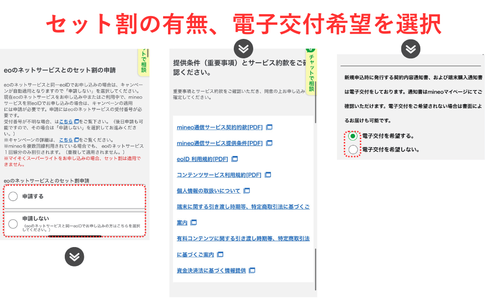This screenshot has height=304, width=487.
Task: Open eoID 利用規約 PDF link
Action: point(202,159)
